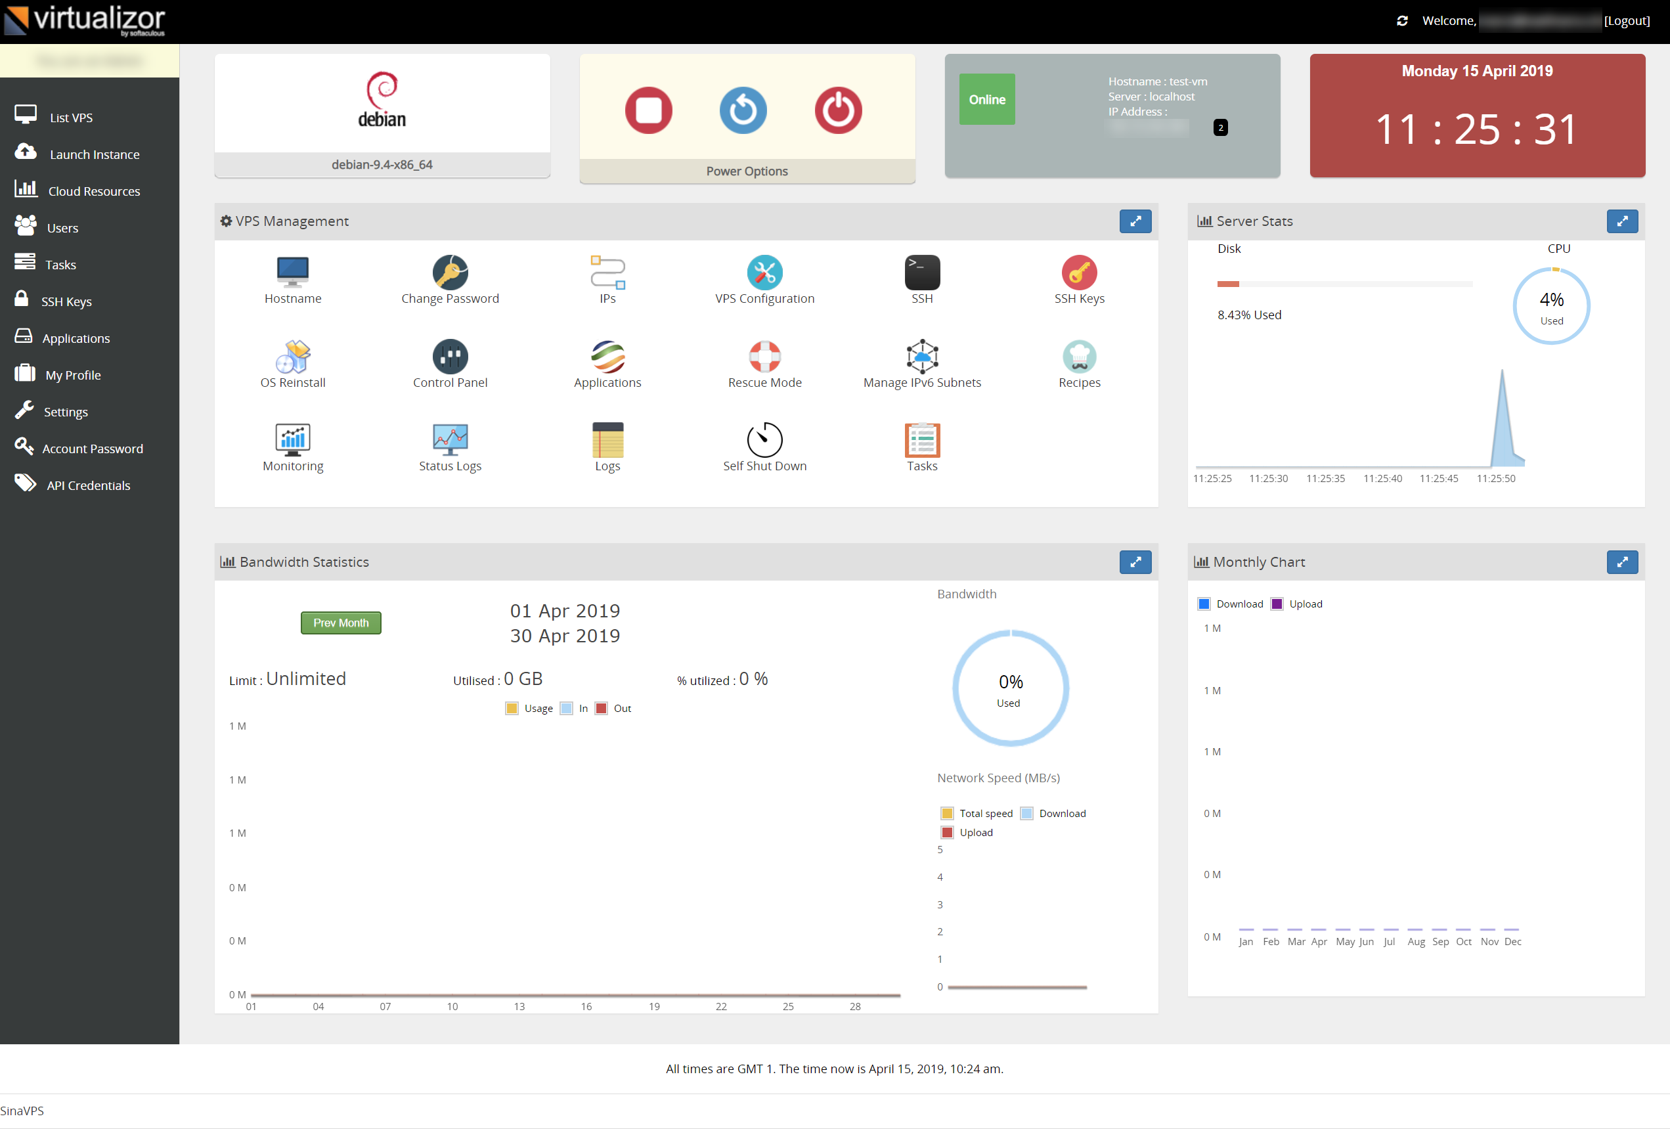Image resolution: width=1670 pixels, height=1129 pixels.
Task: Click the refresh icon beside Welcome
Action: 1402,21
